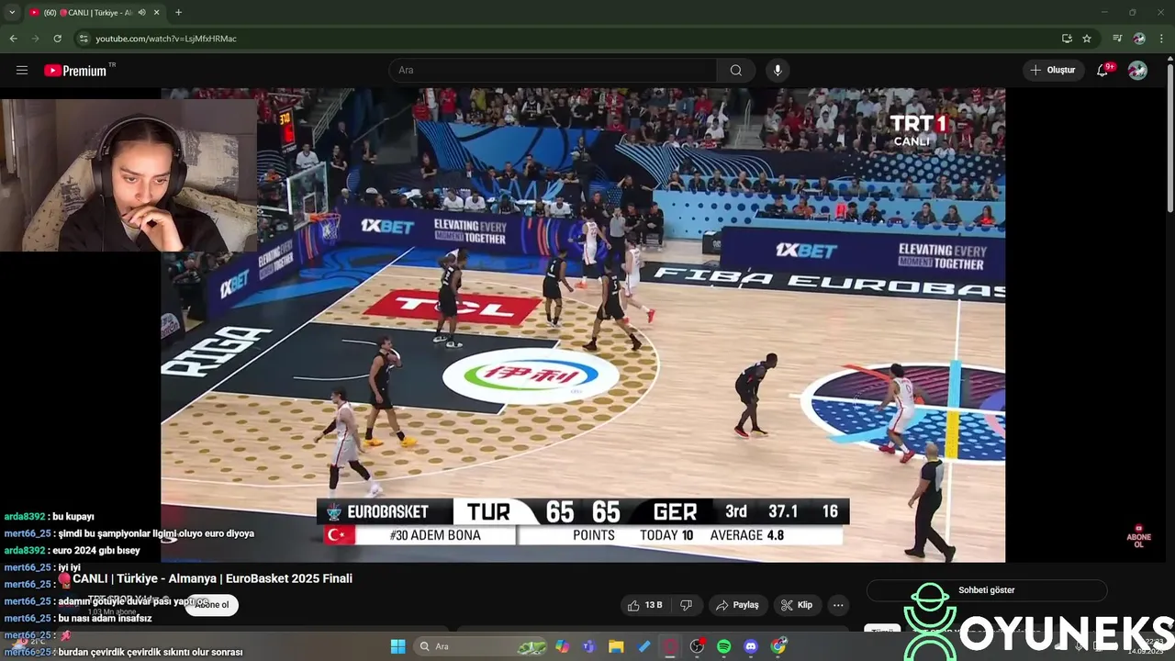Open File Explorer from taskbar
This screenshot has height=661, width=1175.
click(616, 646)
